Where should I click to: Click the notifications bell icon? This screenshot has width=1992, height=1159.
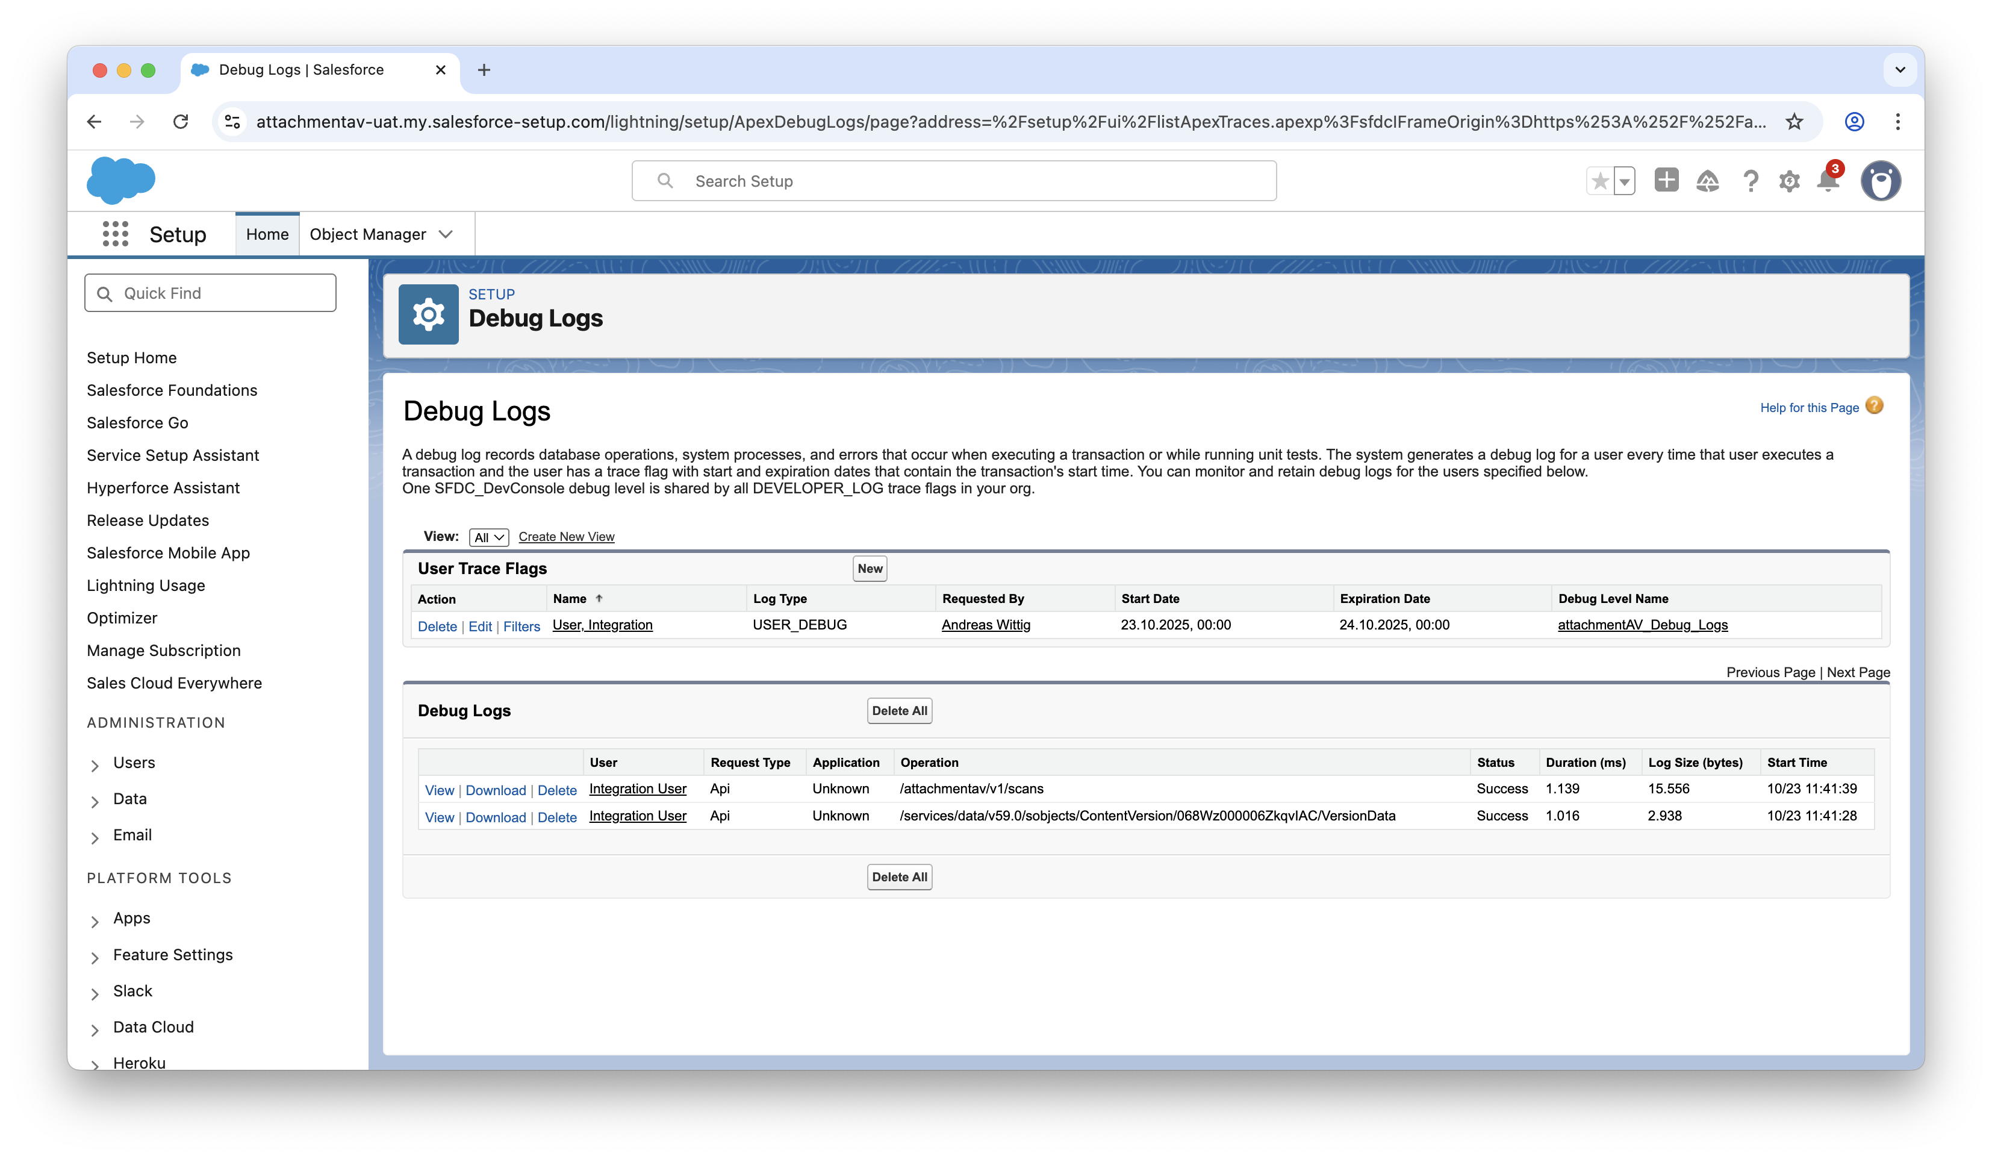(1828, 180)
